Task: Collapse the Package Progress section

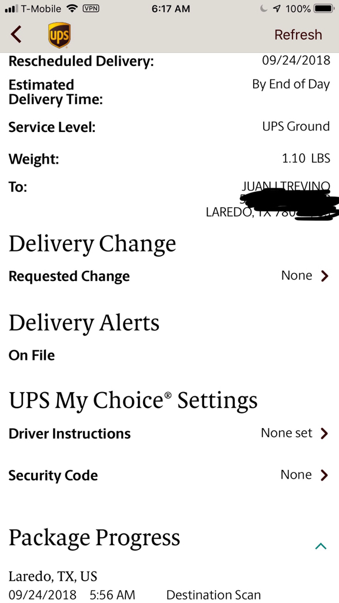Action: [x=321, y=546]
